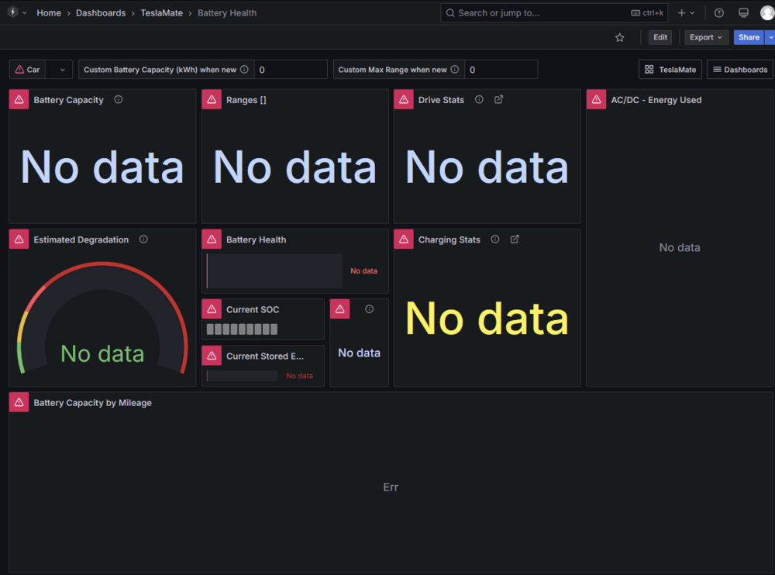Image resolution: width=775 pixels, height=575 pixels.
Task: Click the Edit dashboard button
Action: pyautogui.click(x=660, y=37)
